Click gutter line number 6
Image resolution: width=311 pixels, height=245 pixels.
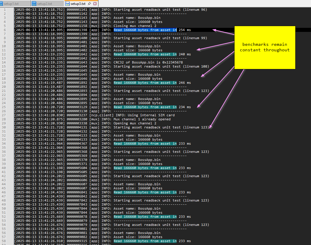point(5,30)
